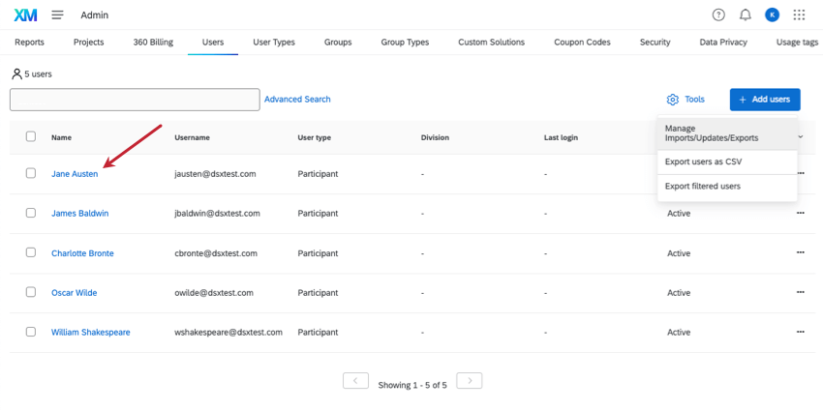This screenshot has width=823, height=411.
Task: Select all users with header checkbox
Action: coord(31,137)
